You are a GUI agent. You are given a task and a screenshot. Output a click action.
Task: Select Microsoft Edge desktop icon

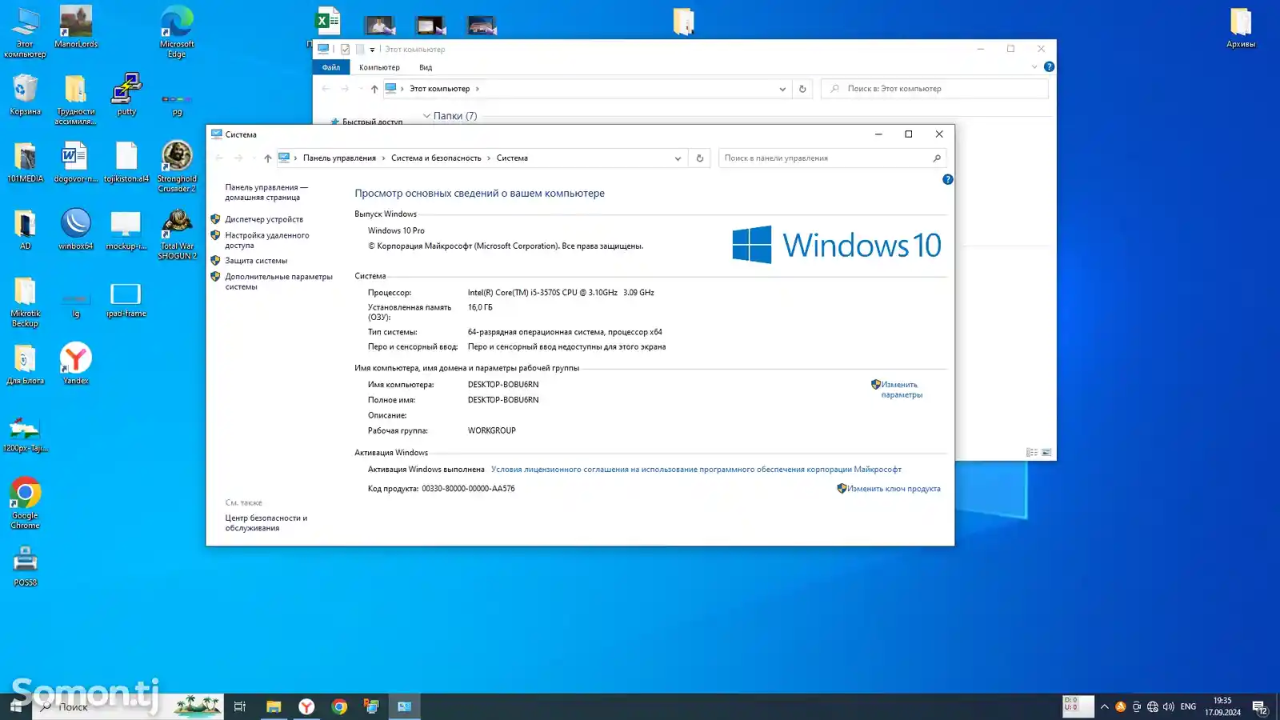pos(177,32)
